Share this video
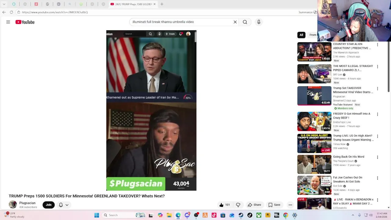This screenshot has height=220, width=391. click(254, 205)
